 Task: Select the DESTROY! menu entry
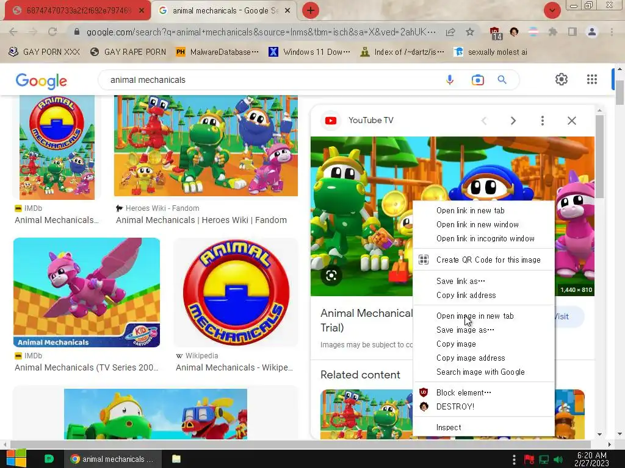(483, 406)
